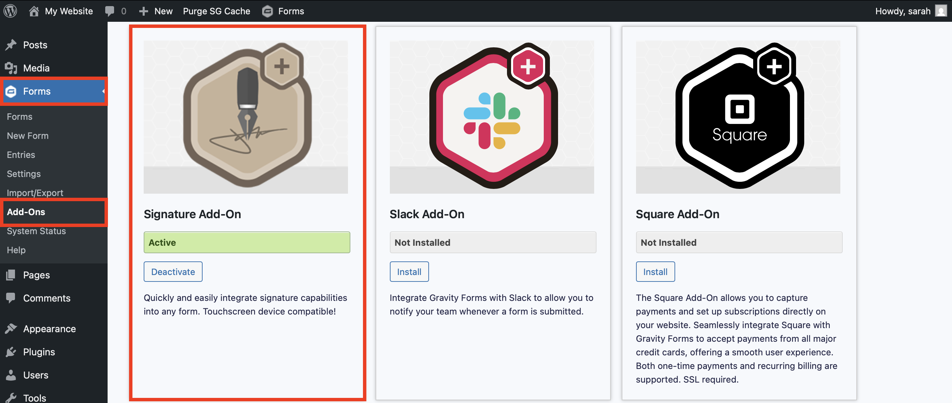Screen dimensions: 952x403
Task: Click the home icon beside My Website
Action: (34, 11)
